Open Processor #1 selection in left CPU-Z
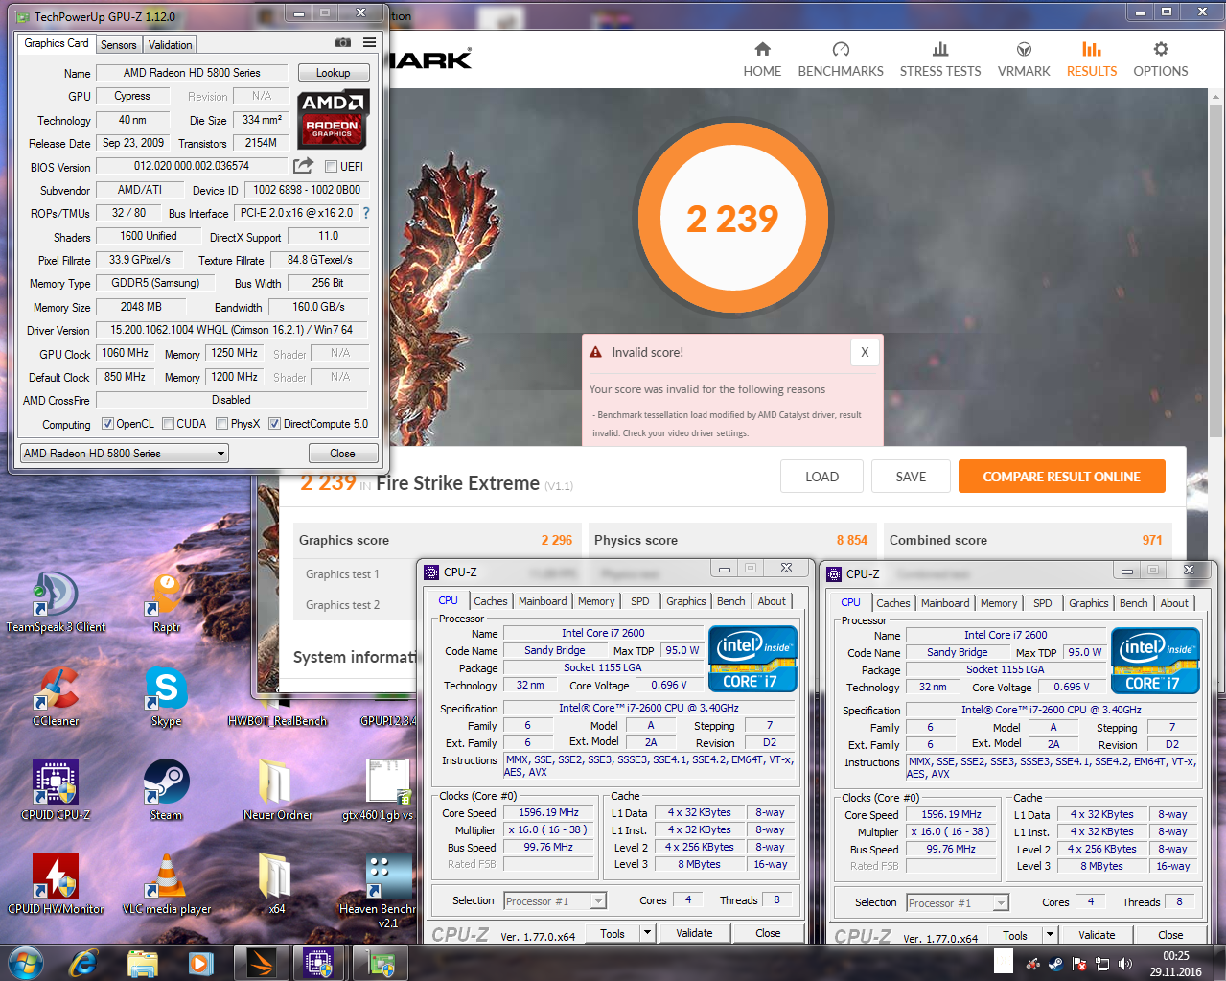The height and width of the screenshot is (981, 1226). click(x=555, y=900)
